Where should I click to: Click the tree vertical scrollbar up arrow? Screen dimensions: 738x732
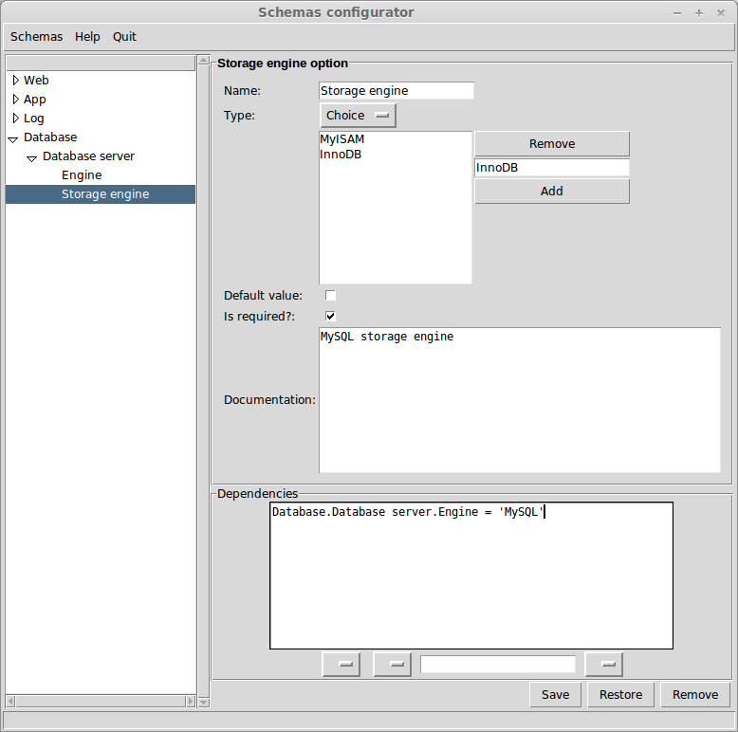pyautogui.click(x=203, y=60)
